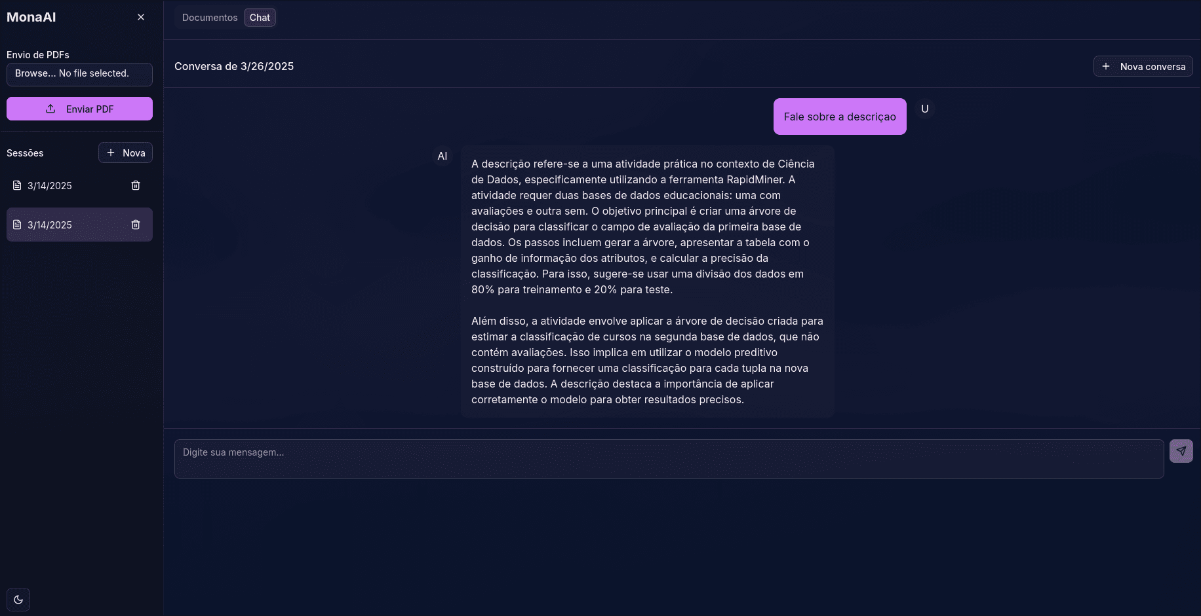Toggle dark mode moon icon

(18, 600)
